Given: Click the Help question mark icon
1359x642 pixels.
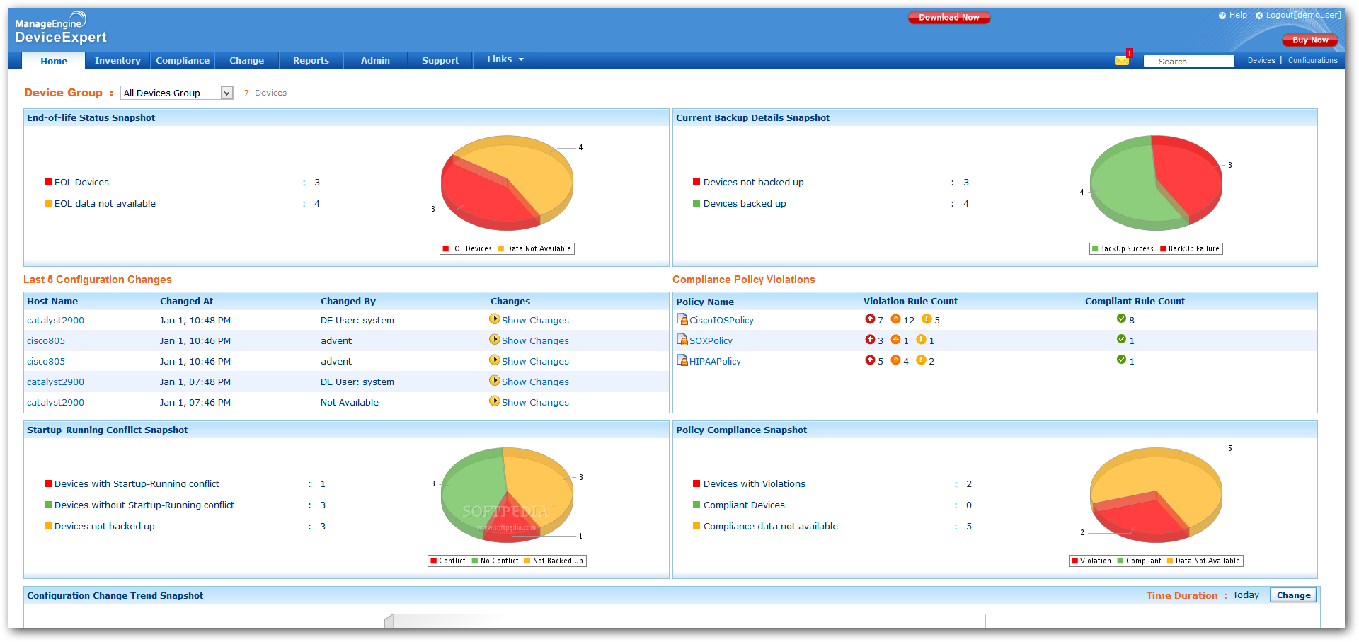Looking at the screenshot, I should coord(1222,16).
